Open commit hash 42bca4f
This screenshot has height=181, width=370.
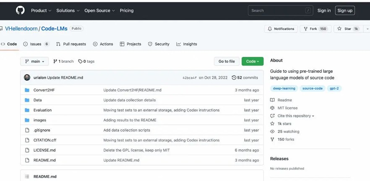190,78
